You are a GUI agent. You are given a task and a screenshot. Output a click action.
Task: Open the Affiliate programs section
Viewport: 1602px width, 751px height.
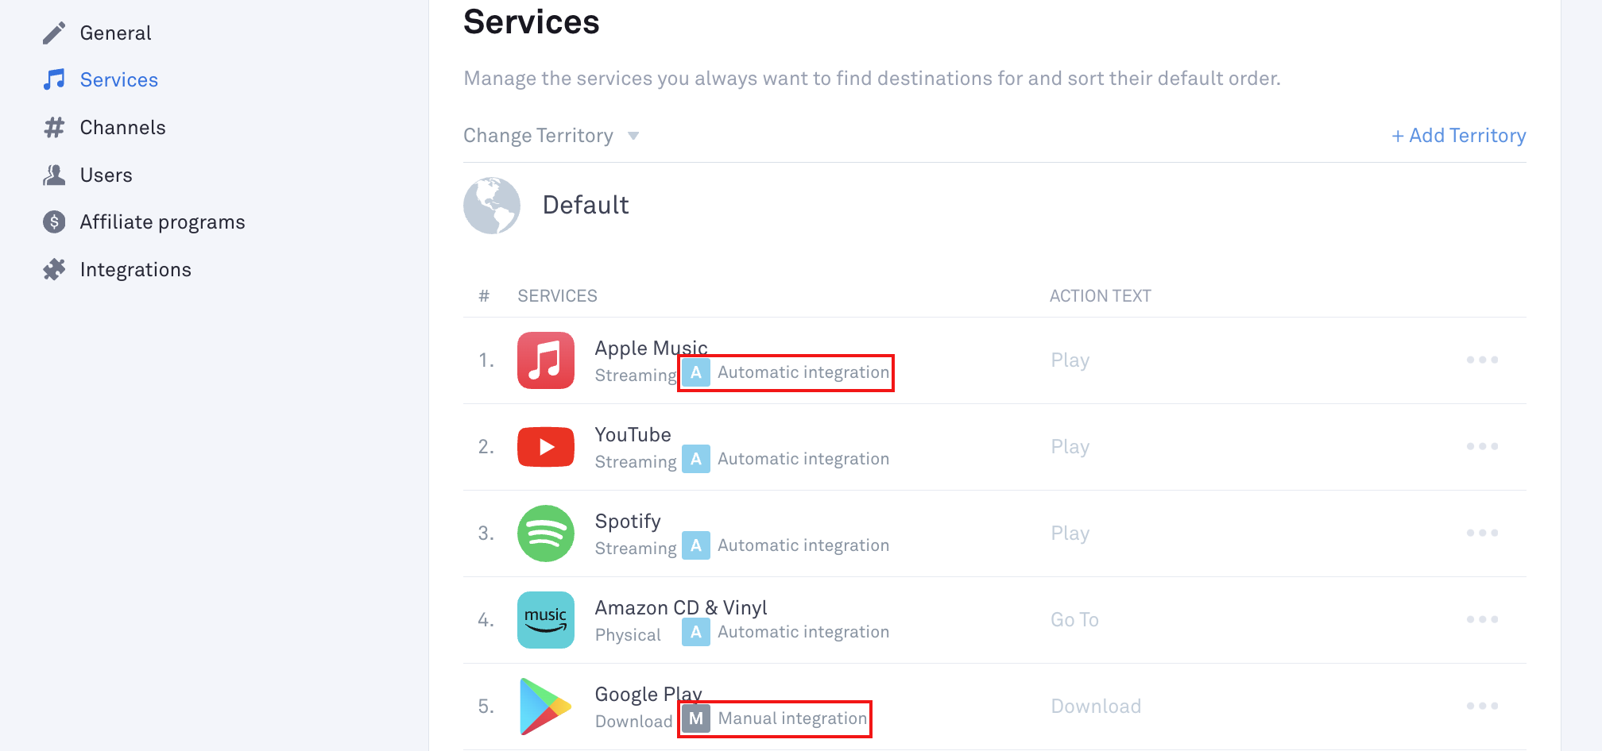162,222
